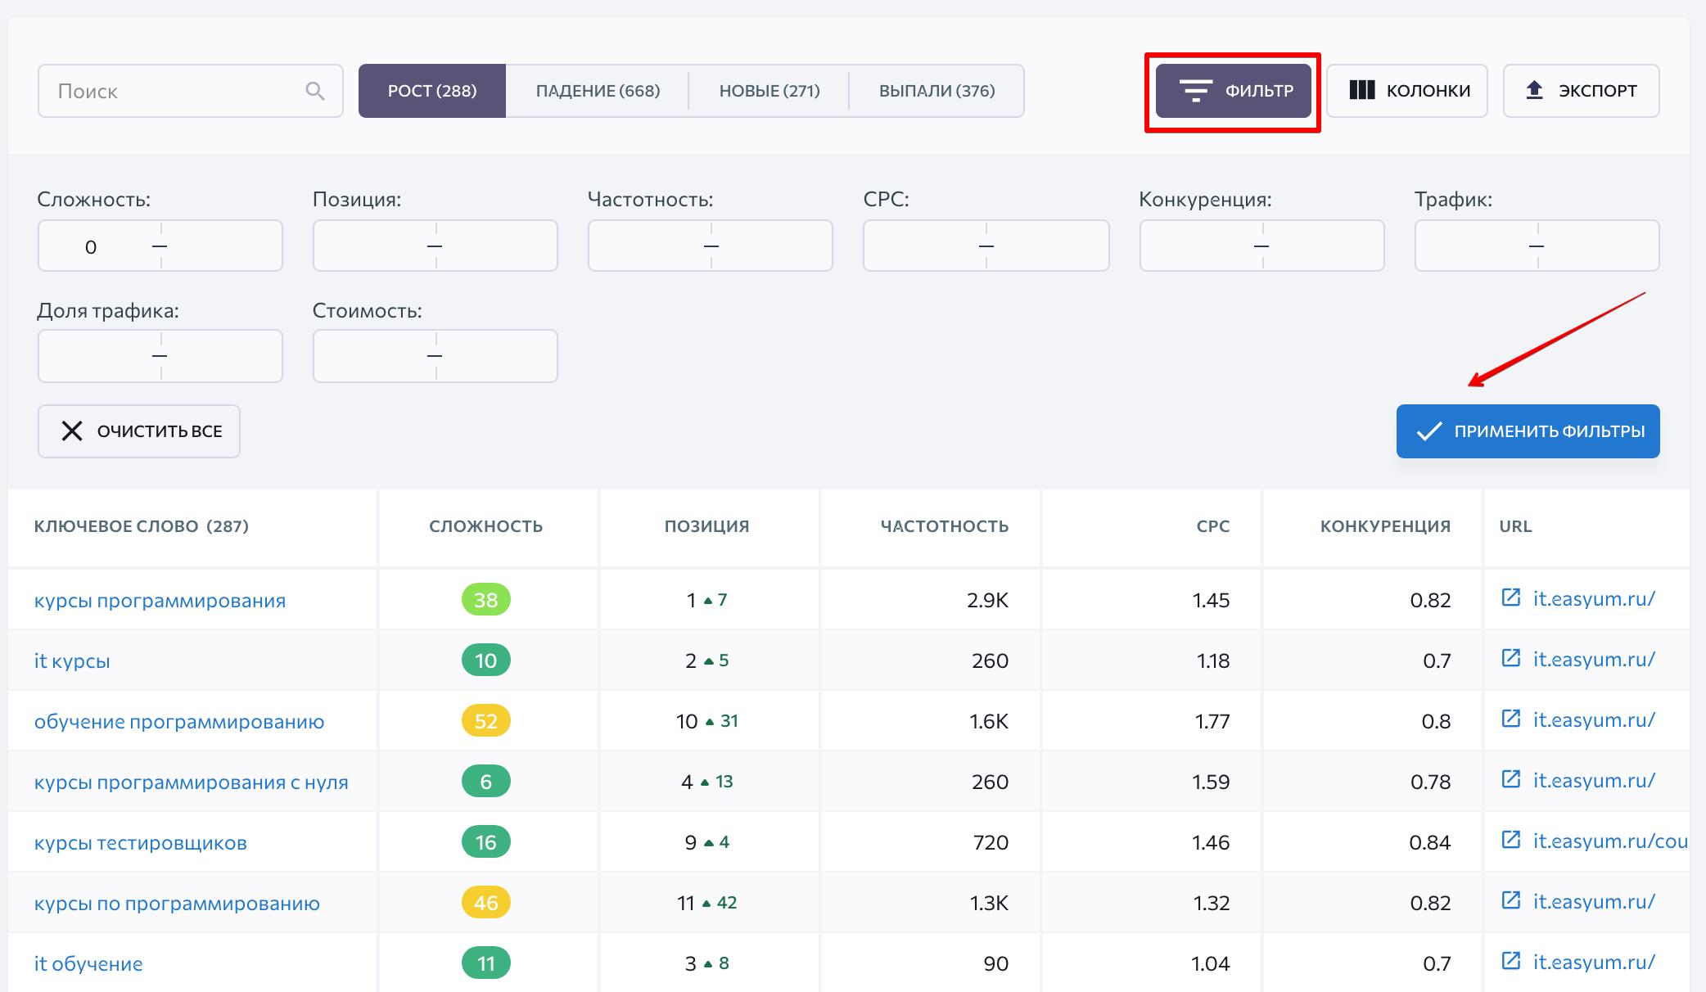
Task: Open keyword курсы по программированию
Action: click(177, 904)
